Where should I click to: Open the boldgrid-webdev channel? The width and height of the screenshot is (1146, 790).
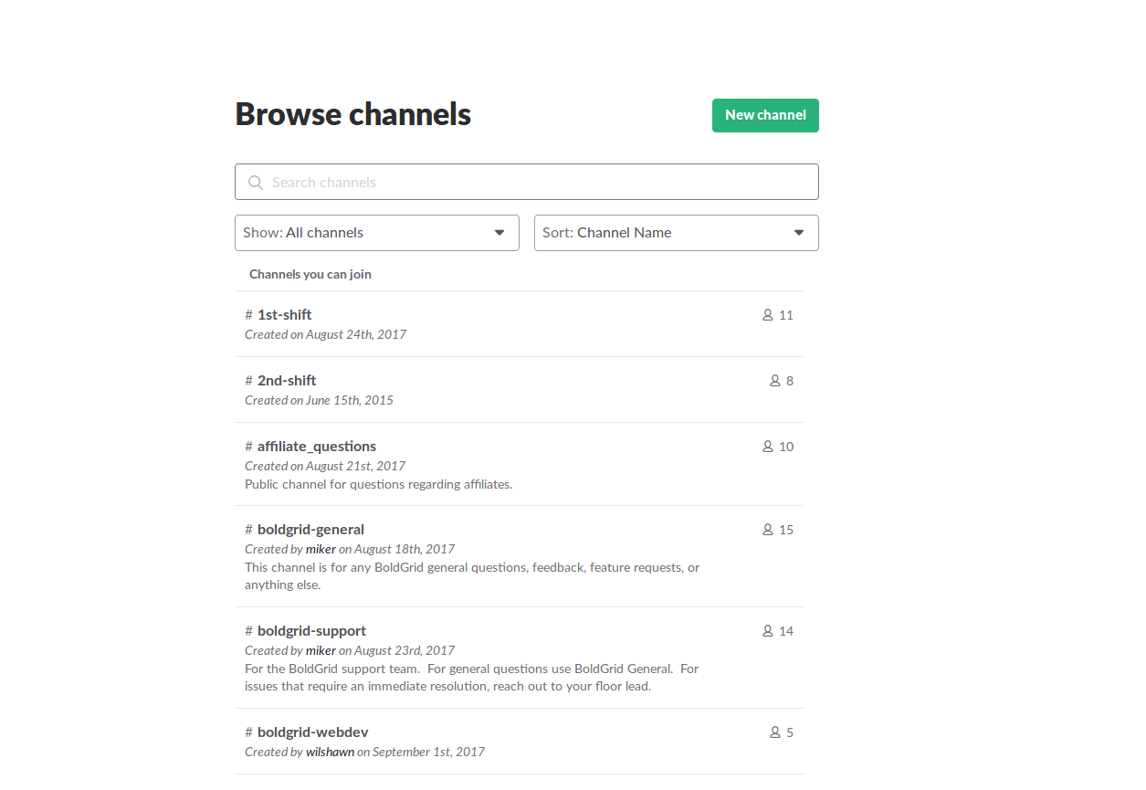[x=312, y=732]
